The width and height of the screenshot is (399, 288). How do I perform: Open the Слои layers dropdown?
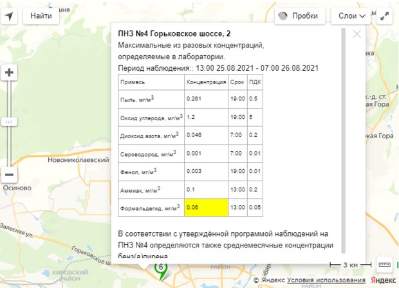351,16
